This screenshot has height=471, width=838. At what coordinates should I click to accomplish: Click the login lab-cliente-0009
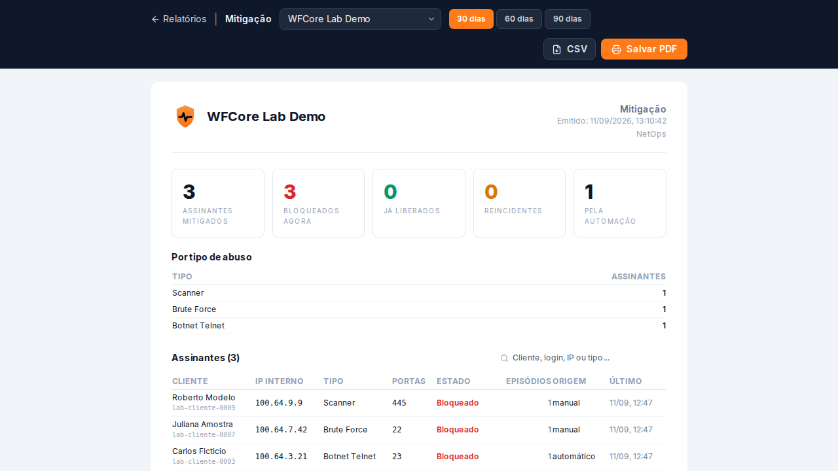click(x=204, y=408)
